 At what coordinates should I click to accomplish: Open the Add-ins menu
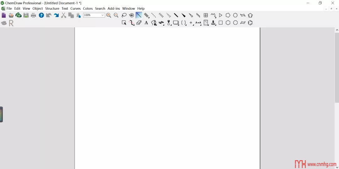click(x=114, y=9)
